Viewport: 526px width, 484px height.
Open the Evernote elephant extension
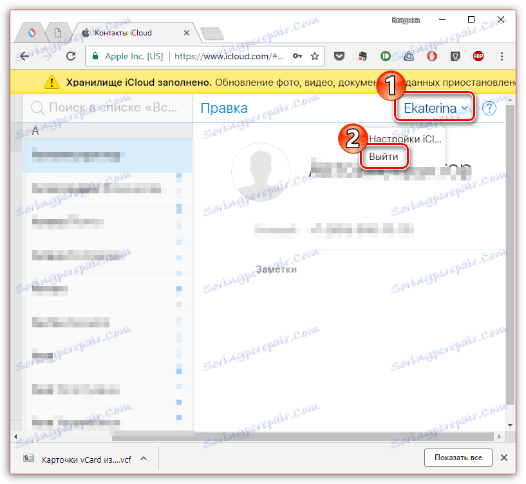(362, 56)
